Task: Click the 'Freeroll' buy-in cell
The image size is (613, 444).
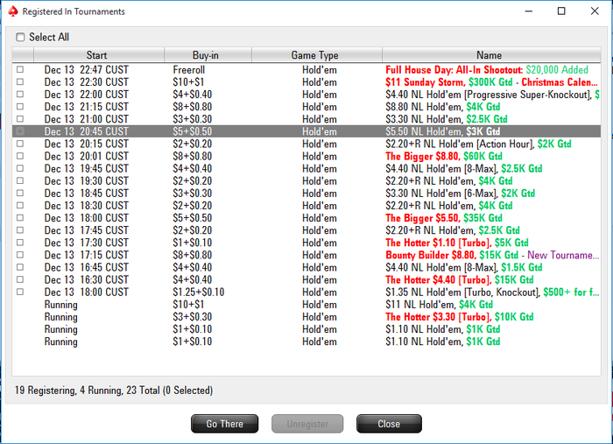Action: (x=189, y=70)
